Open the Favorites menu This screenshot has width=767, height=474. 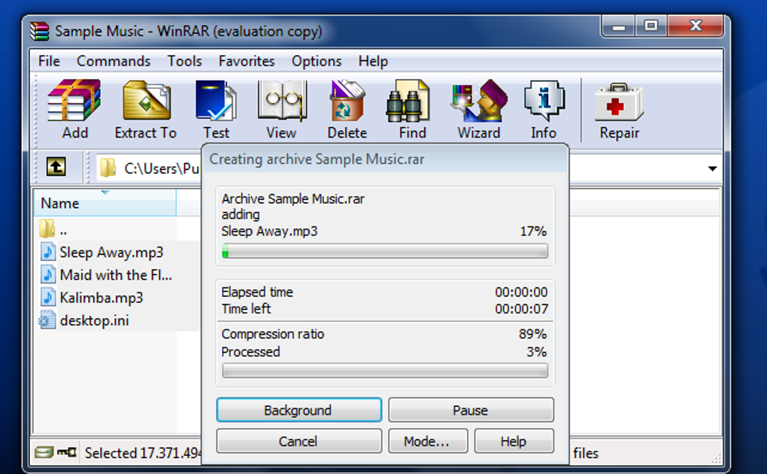(247, 61)
